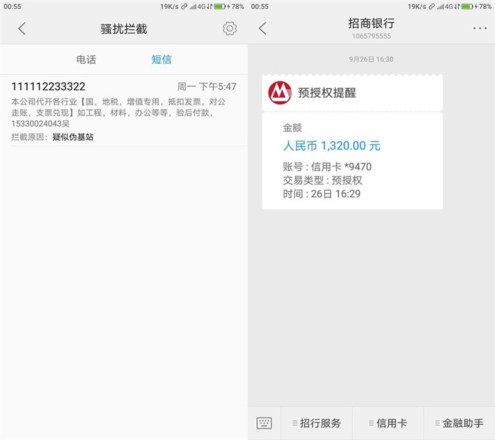Select the 交易类型 : 预授权 line

[x=322, y=180]
